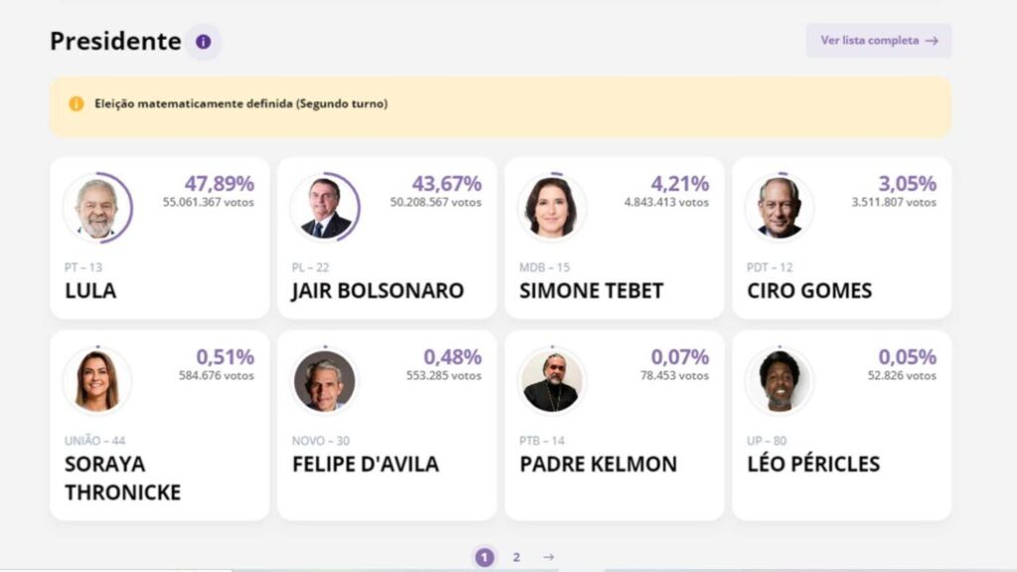This screenshot has height=572, width=1017.
Task: Click the Eleição matematicamente definida banner
Action: 501,106
